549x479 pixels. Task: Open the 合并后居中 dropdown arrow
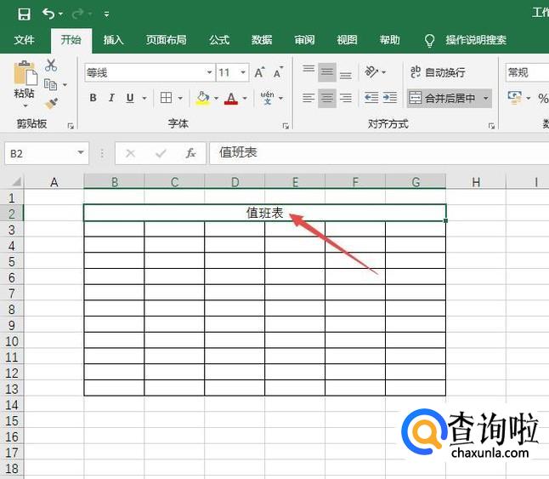point(485,98)
